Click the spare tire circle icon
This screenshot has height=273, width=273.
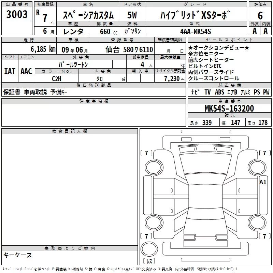coord(149,249)
